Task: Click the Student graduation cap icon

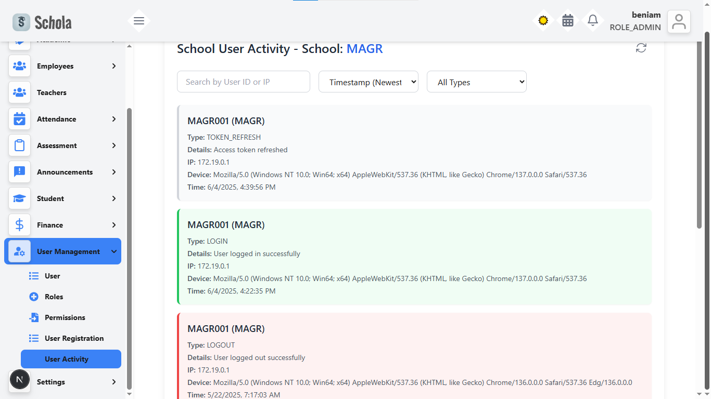Action: coord(19,198)
